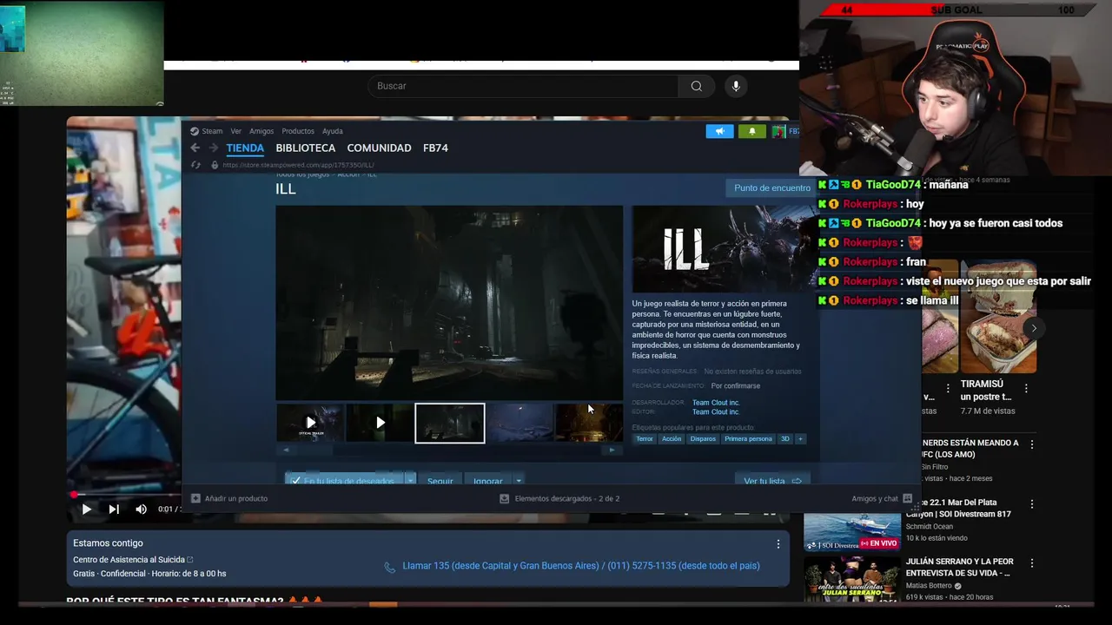The image size is (1112, 625).
Task: Click the Steam store URL address bar
Action: (x=298, y=165)
